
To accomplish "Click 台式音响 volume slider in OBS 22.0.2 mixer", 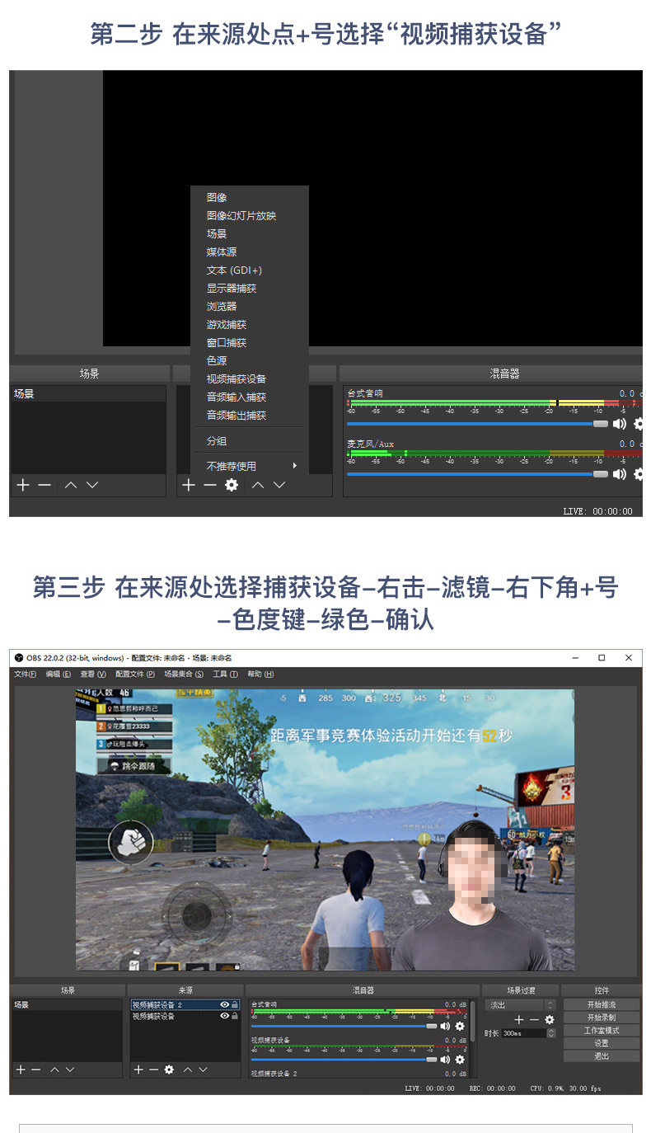I will (x=344, y=1027).
